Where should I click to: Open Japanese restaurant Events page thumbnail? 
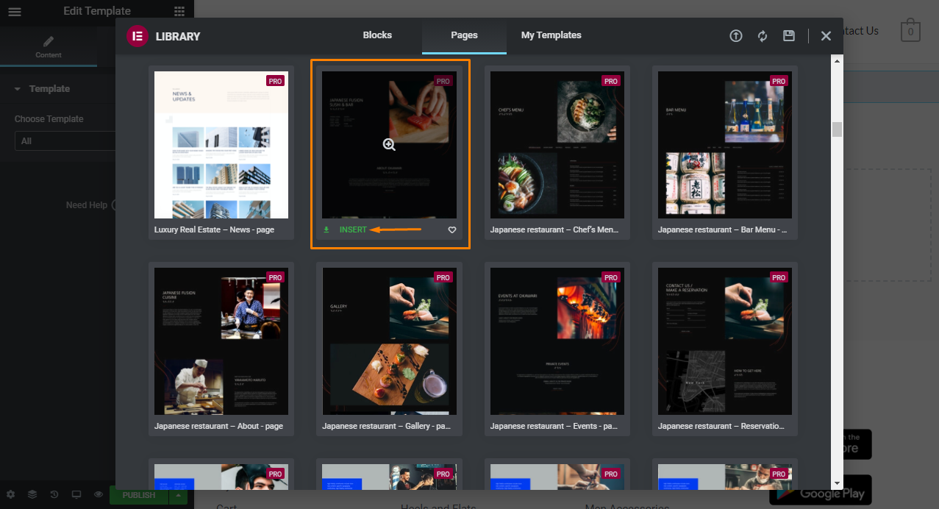click(x=557, y=341)
